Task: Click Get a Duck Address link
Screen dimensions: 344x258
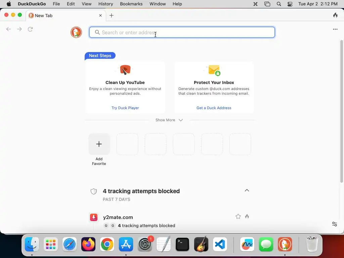Action: pyautogui.click(x=214, y=108)
